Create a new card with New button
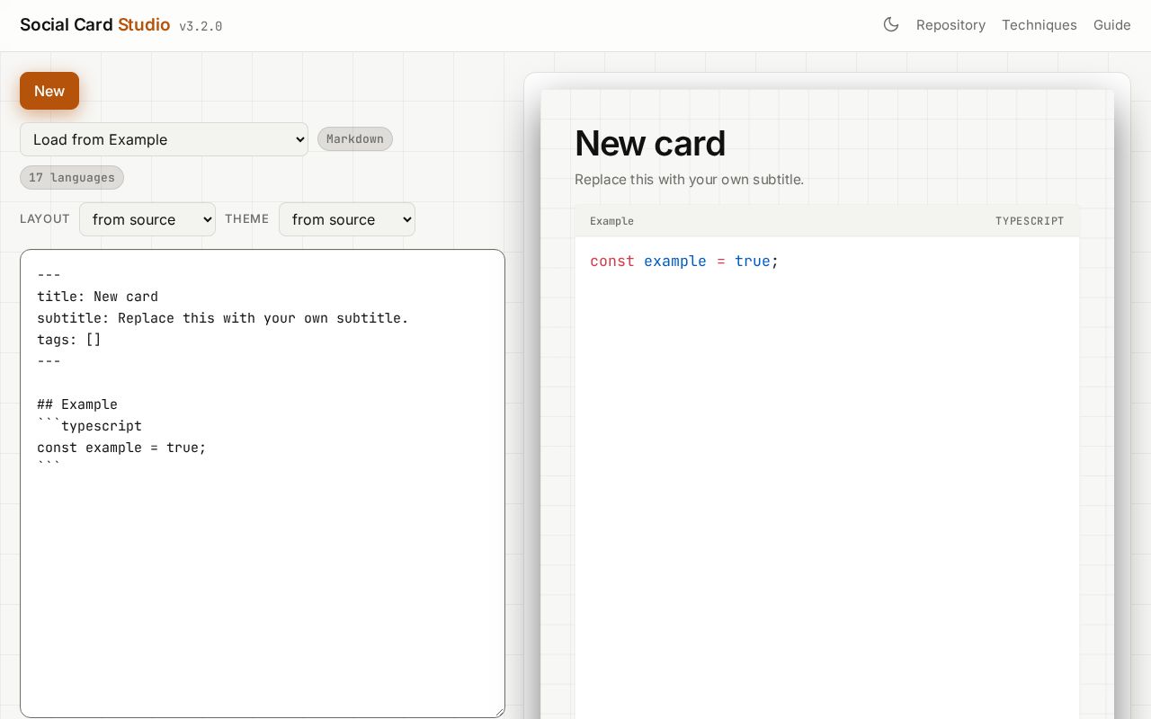The height and width of the screenshot is (719, 1151). tap(49, 91)
